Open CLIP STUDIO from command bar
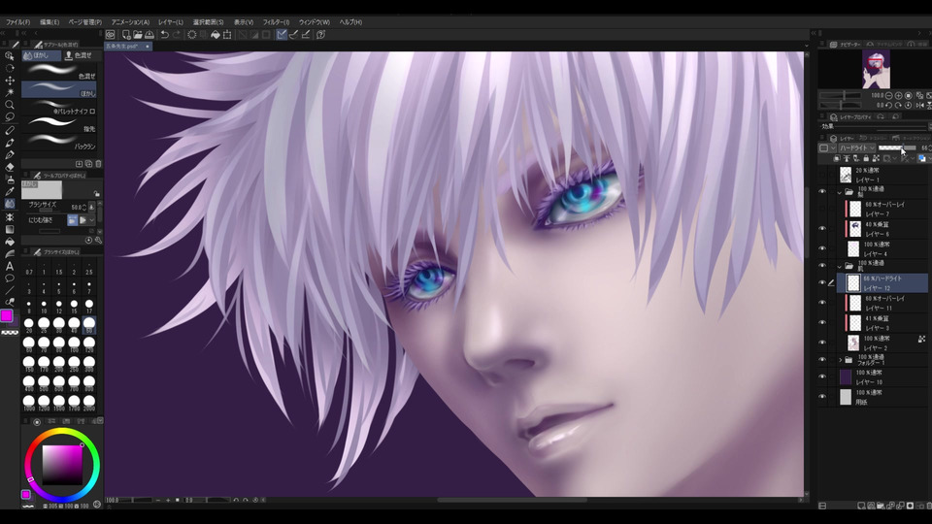Screen dimensions: 932x524 (x=111, y=35)
